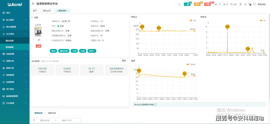The image size is (270, 124).
Task: Select the 报警信息 tab
Action: point(38,113)
